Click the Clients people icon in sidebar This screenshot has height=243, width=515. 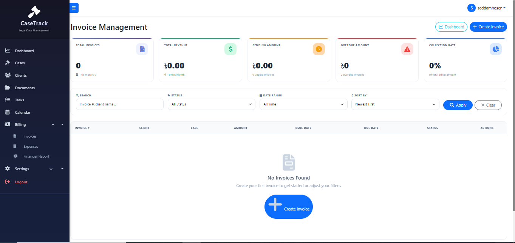tap(8, 75)
